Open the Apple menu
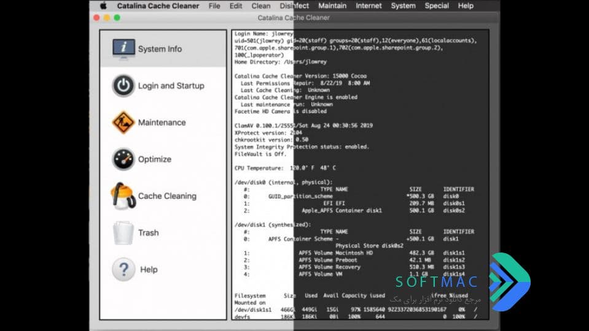 (103, 6)
